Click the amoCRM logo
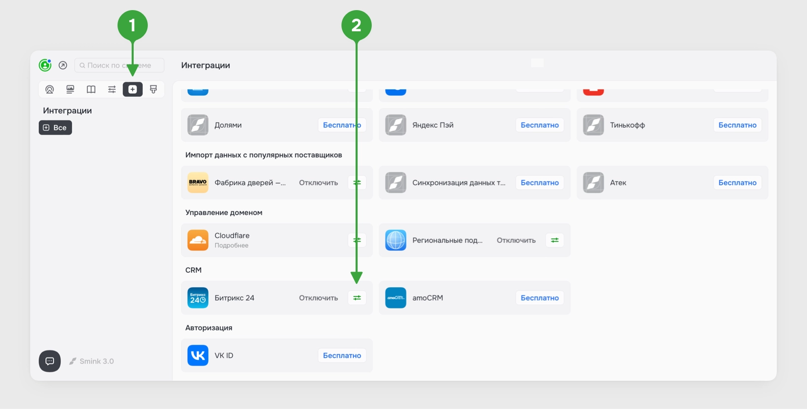 pyautogui.click(x=395, y=298)
